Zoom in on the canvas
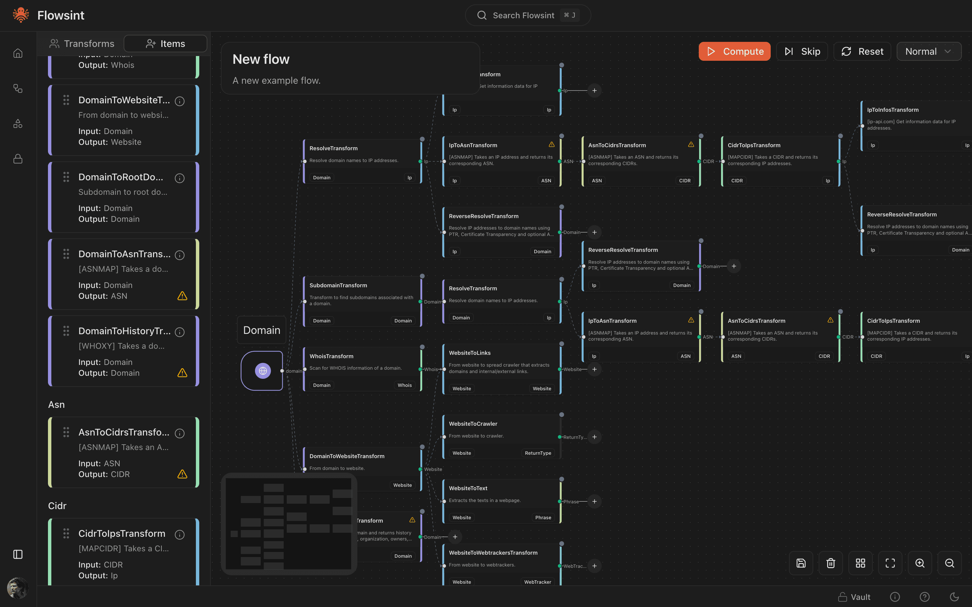The image size is (972, 607). 920,563
